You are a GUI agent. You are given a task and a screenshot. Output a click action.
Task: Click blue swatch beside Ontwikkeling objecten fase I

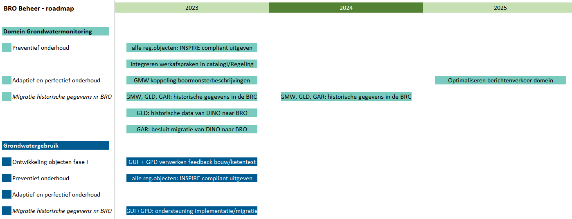7,162
